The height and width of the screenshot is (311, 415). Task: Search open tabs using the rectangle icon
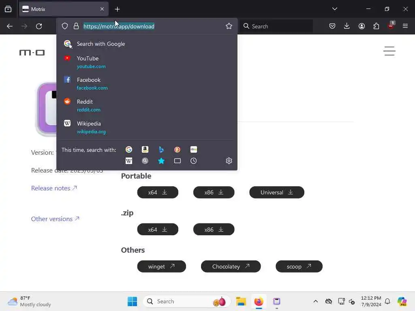[178, 161]
